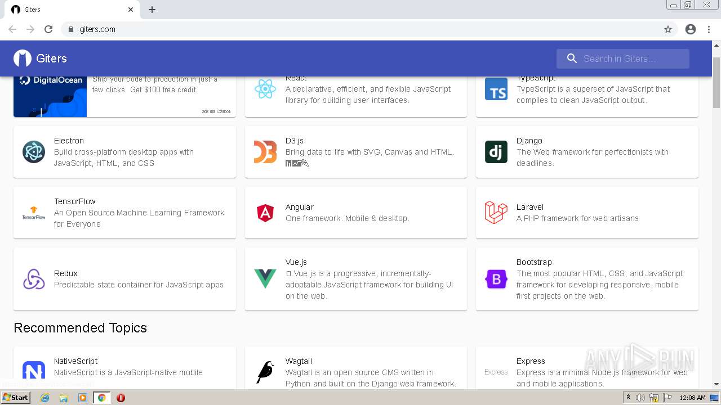Open the Start menu
721x405 pixels.
[16, 397]
